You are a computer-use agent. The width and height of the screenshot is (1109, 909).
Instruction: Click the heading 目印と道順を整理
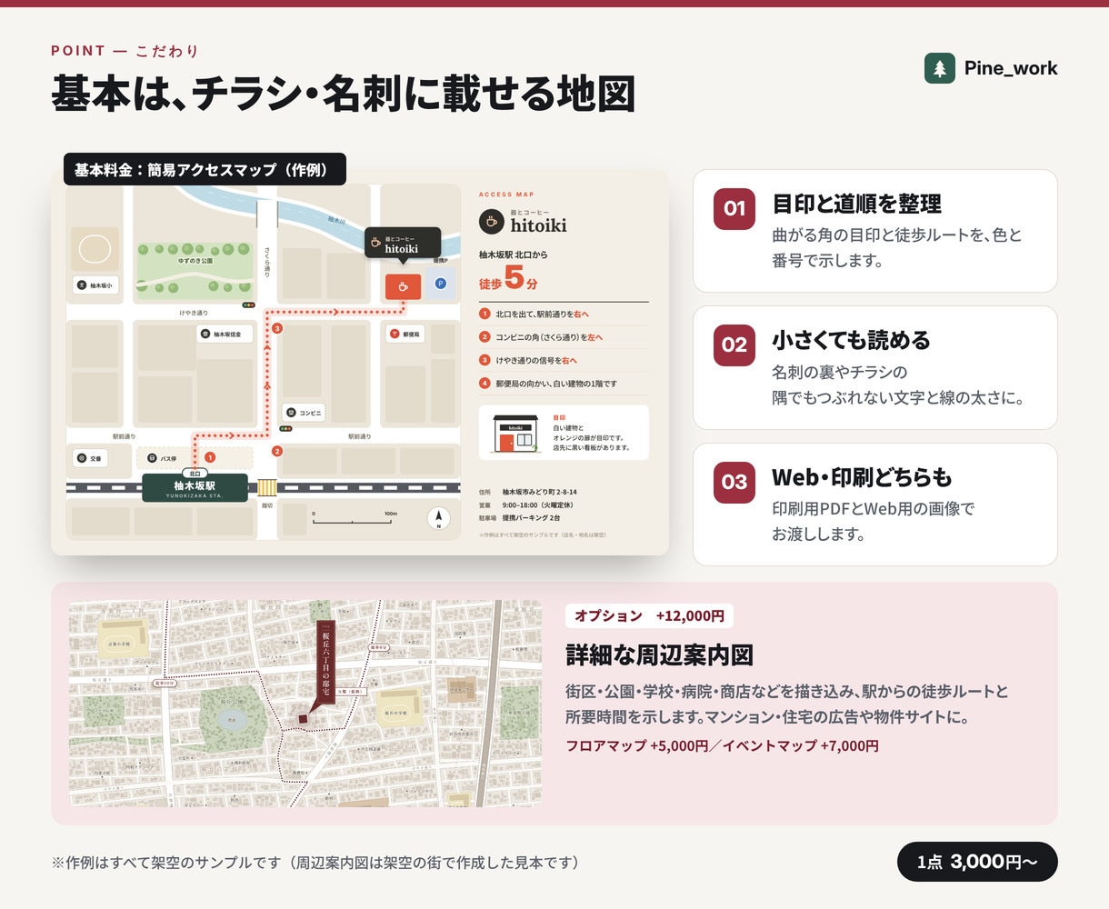coord(856,204)
